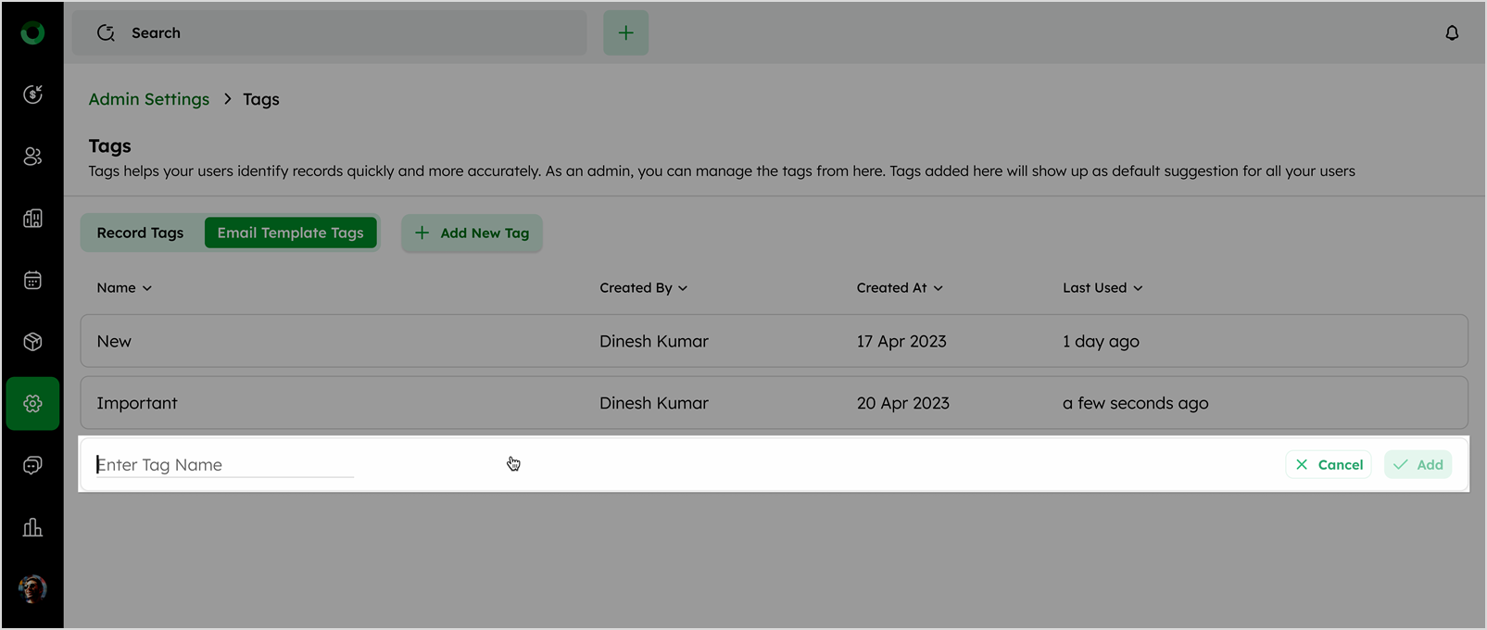The height and width of the screenshot is (630, 1487).
Task: Open the settings gear icon in sidebar
Action: coord(32,404)
